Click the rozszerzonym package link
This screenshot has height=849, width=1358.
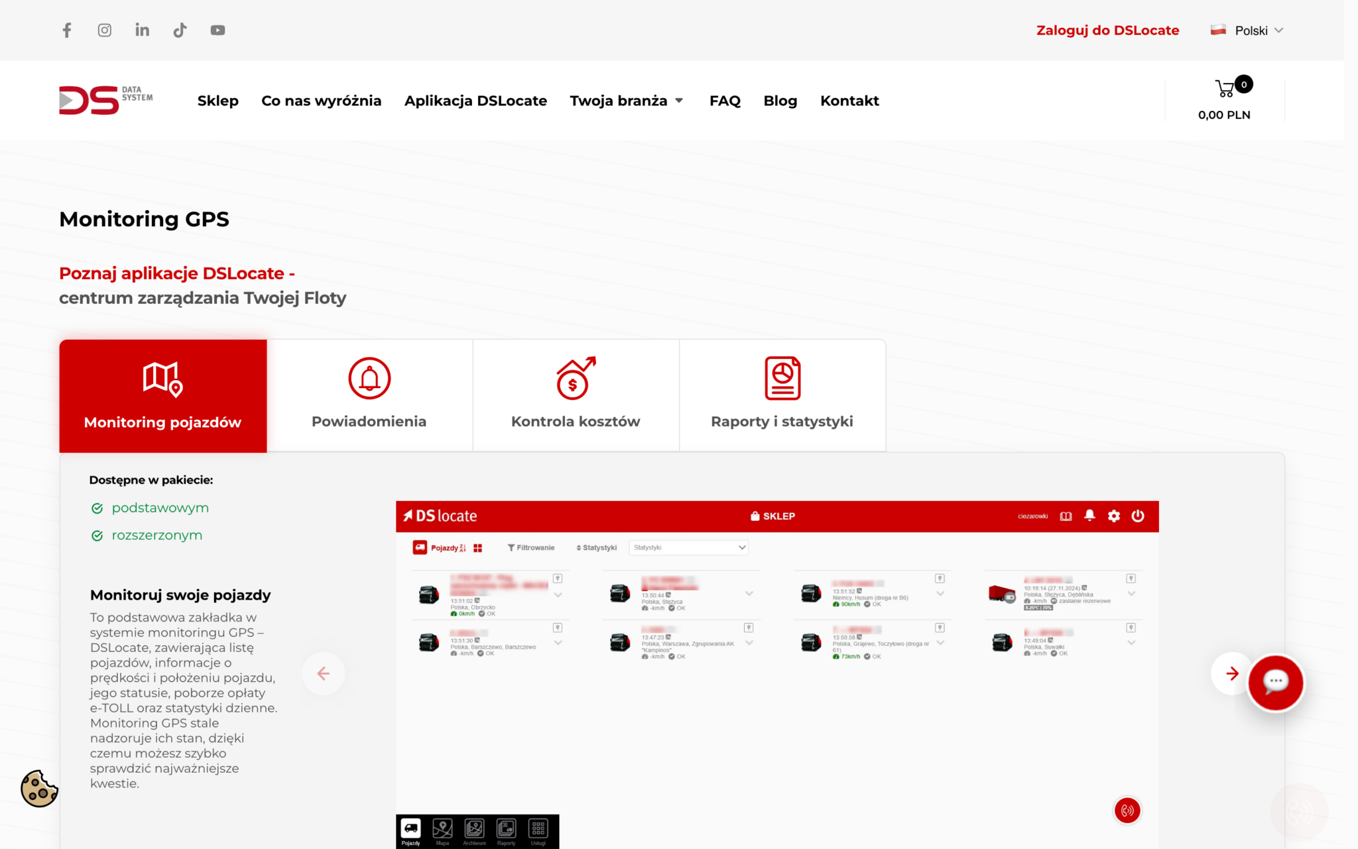pyautogui.click(x=157, y=535)
